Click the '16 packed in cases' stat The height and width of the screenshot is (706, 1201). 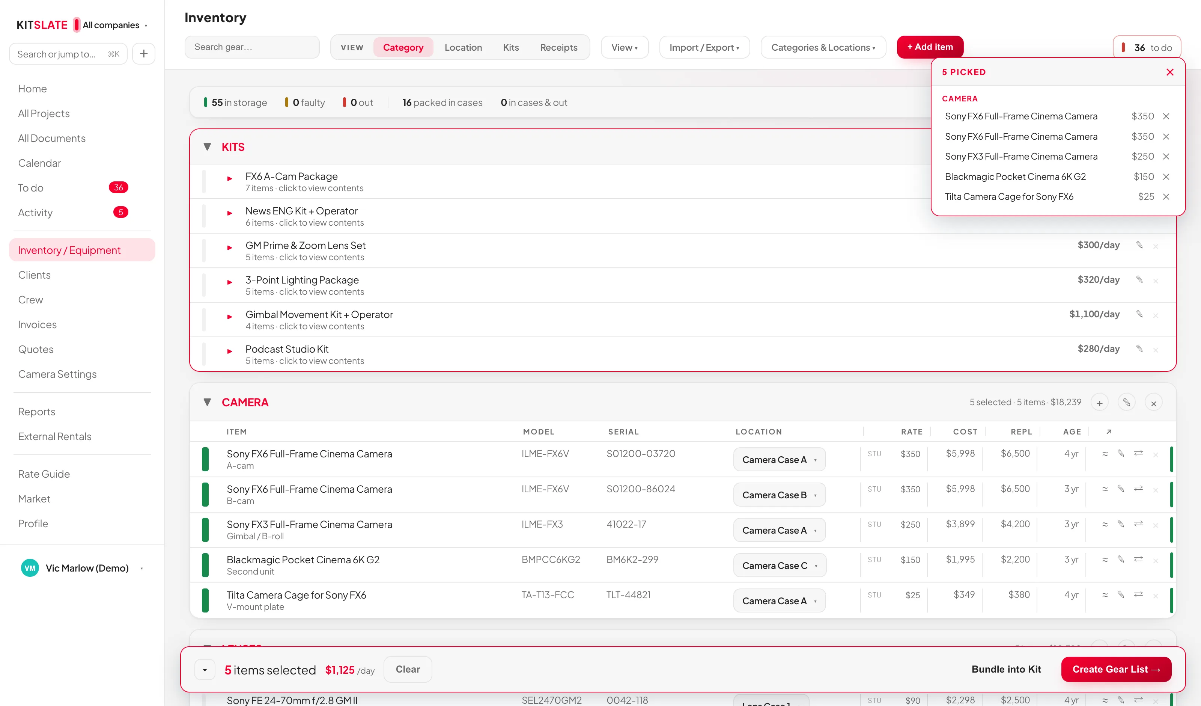[442, 103]
